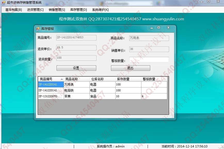This screenshot has width=224, height=149.
Task: Click the 系统操作员：admin status entry
Action: pyautogui.click(x=111, y=146)
